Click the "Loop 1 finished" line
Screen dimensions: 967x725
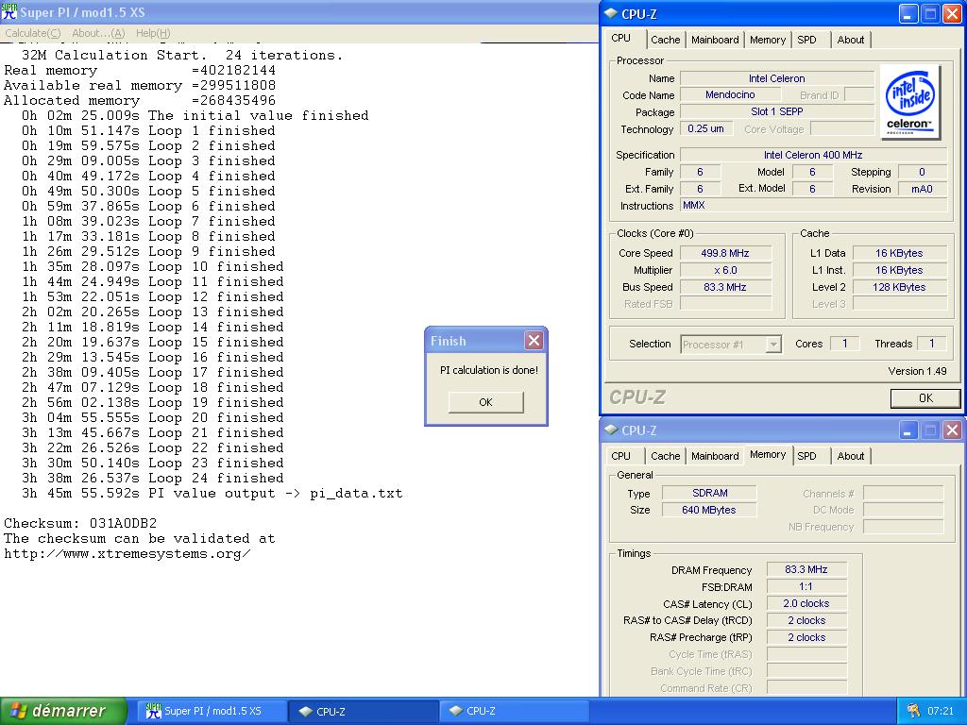148,130
